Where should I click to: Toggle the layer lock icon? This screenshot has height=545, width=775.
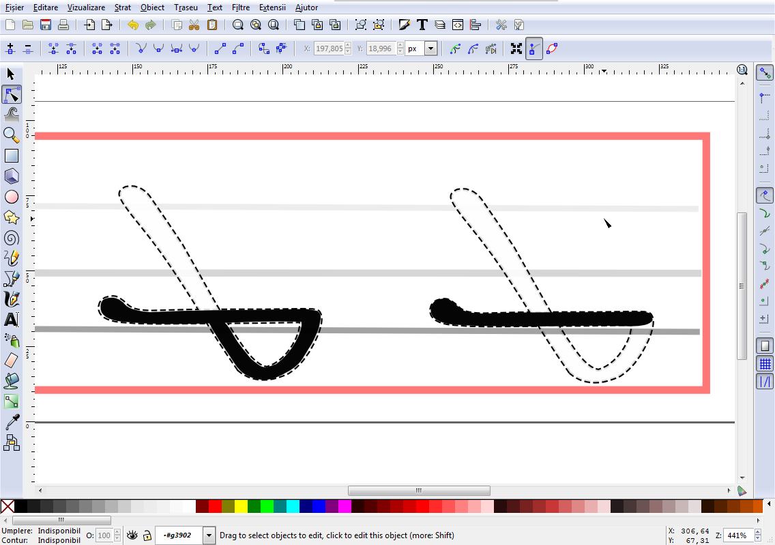coord(147,535)
